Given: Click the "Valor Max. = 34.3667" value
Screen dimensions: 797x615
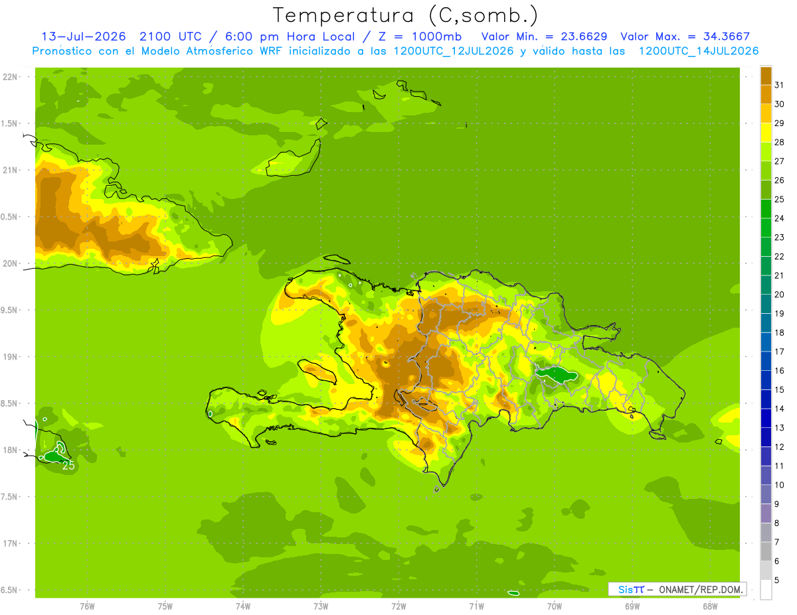Looking at the screenshot, I should (x=685, y=36).
